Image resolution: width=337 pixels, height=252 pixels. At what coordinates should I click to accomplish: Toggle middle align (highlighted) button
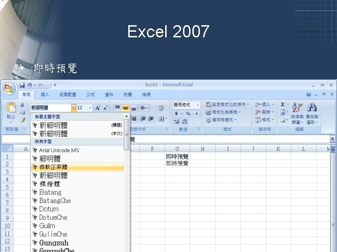coord(125,108)
